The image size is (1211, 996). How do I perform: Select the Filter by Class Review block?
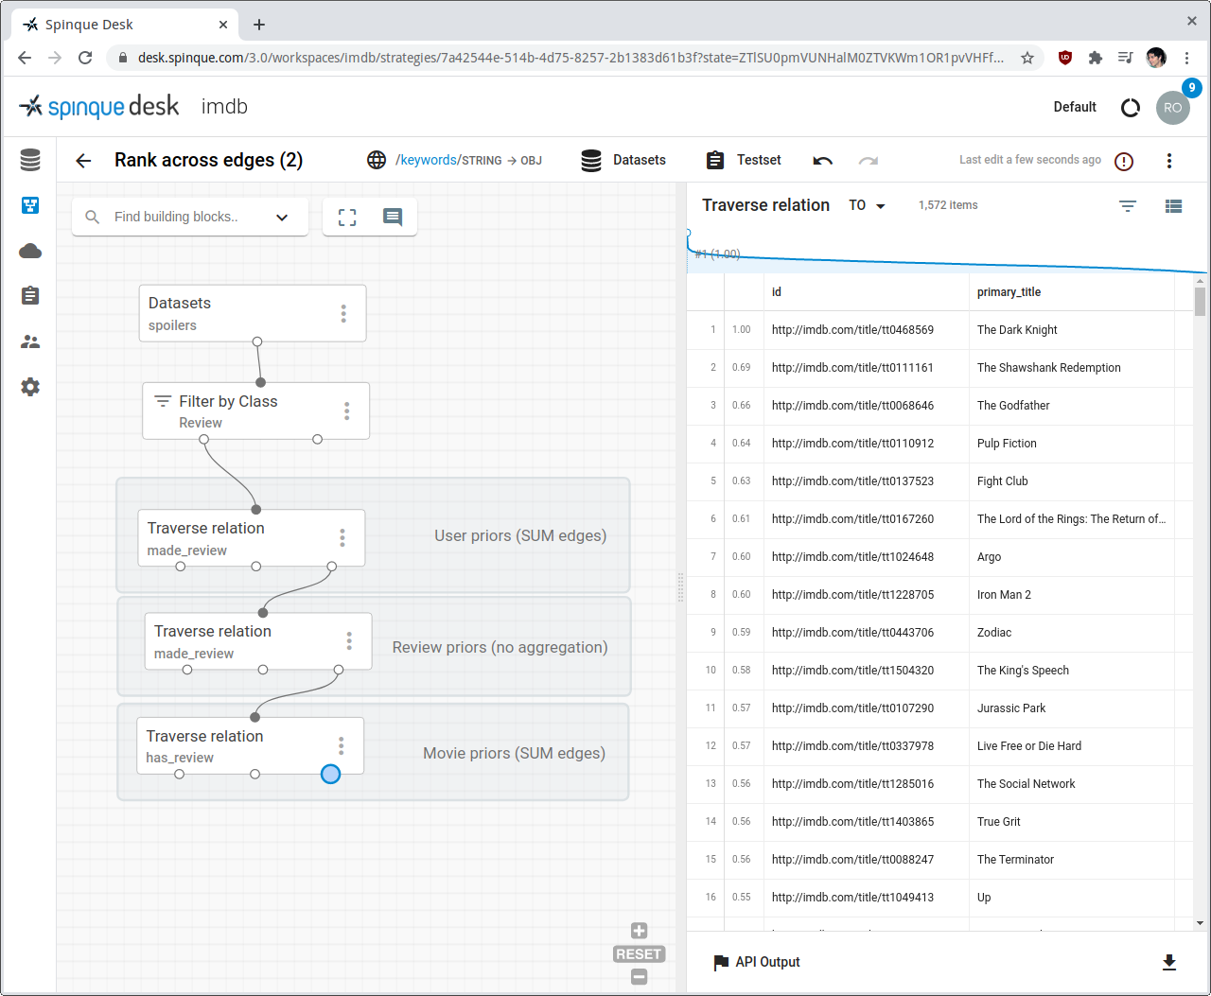point(256,411)
